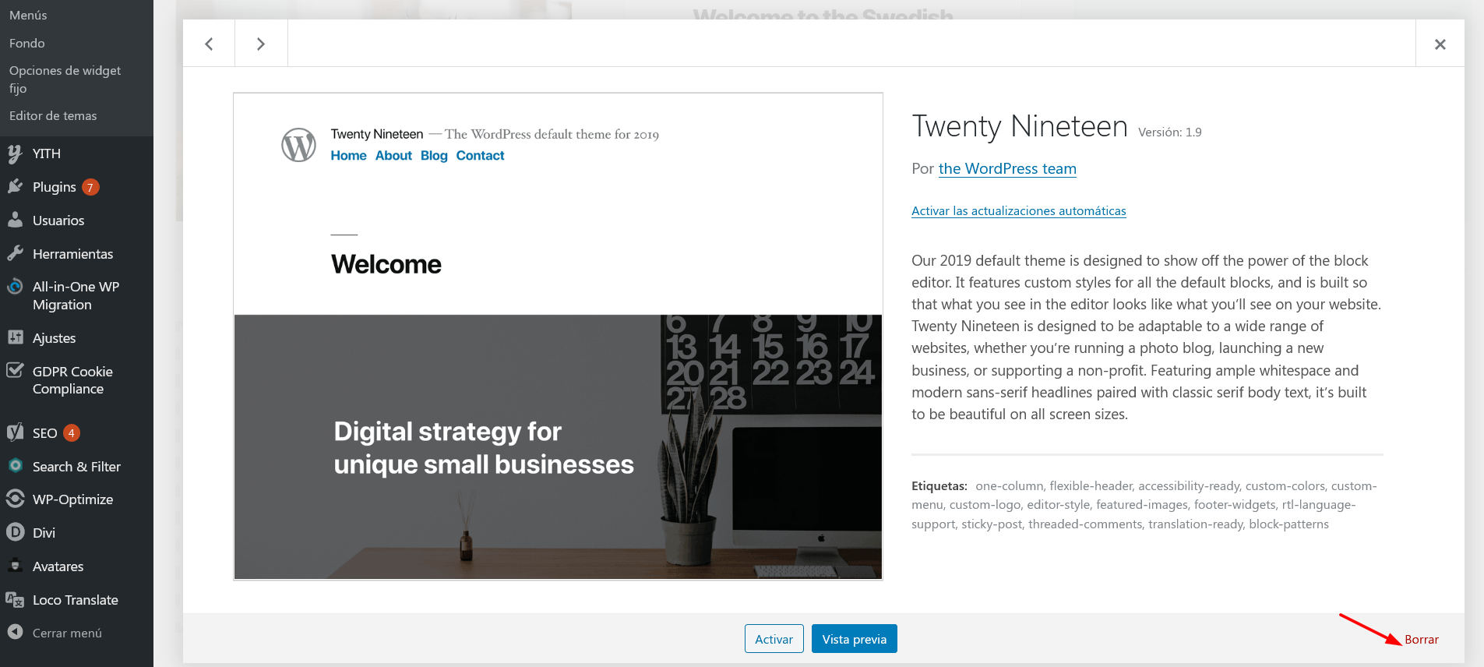Click the Blog link in theme preview
This screenshot has width=1484, height=667.
pos(434,155)
